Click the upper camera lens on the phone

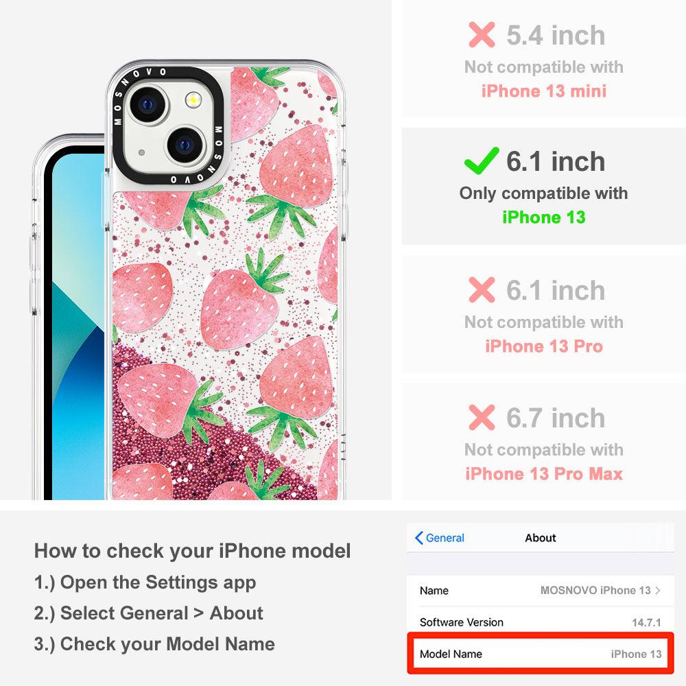(147, 104)
